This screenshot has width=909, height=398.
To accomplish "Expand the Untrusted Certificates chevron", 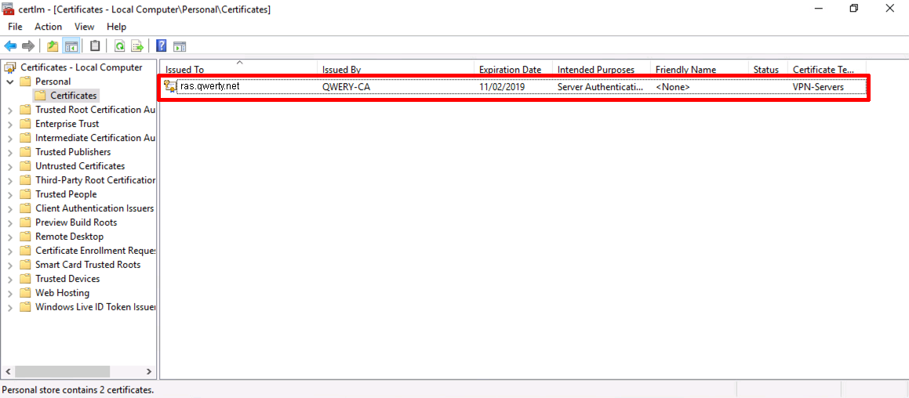I will [x=10, y=167].
